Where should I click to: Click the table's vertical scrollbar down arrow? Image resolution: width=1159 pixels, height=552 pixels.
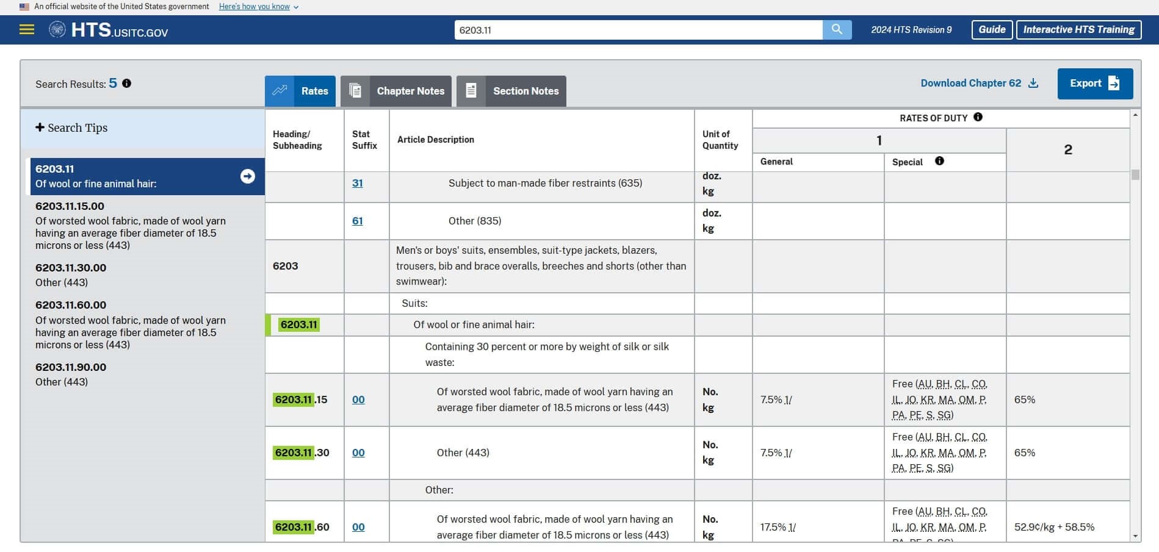click(1135, 537)
